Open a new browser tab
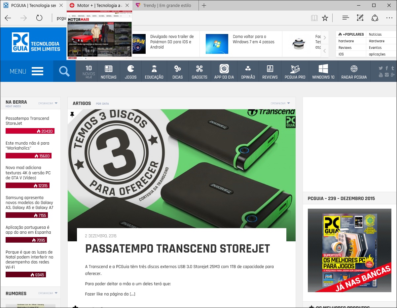The width and height of the screenshot is (397, 308). pos(204,5)
